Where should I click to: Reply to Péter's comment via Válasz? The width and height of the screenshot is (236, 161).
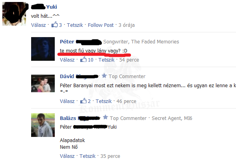pos(67,60)
